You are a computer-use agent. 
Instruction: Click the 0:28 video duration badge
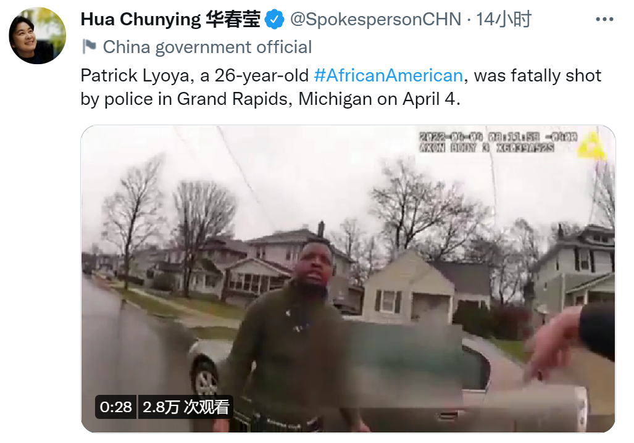click(x=115, y=407)
